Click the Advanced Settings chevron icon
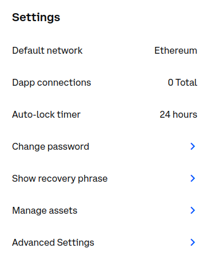 click(x=193, y=242)
